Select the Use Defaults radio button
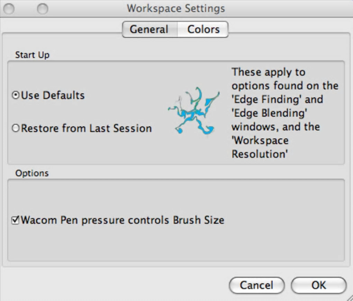353x301 pixels. tap(16, 95)
